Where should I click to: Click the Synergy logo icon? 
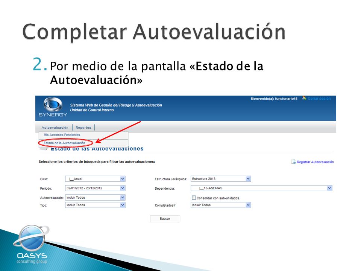click(x=53, y=107)
